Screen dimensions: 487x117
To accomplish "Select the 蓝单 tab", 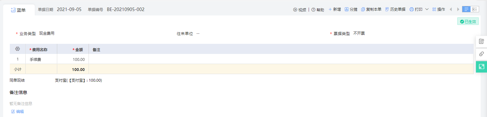I will [x=18, y=10].
